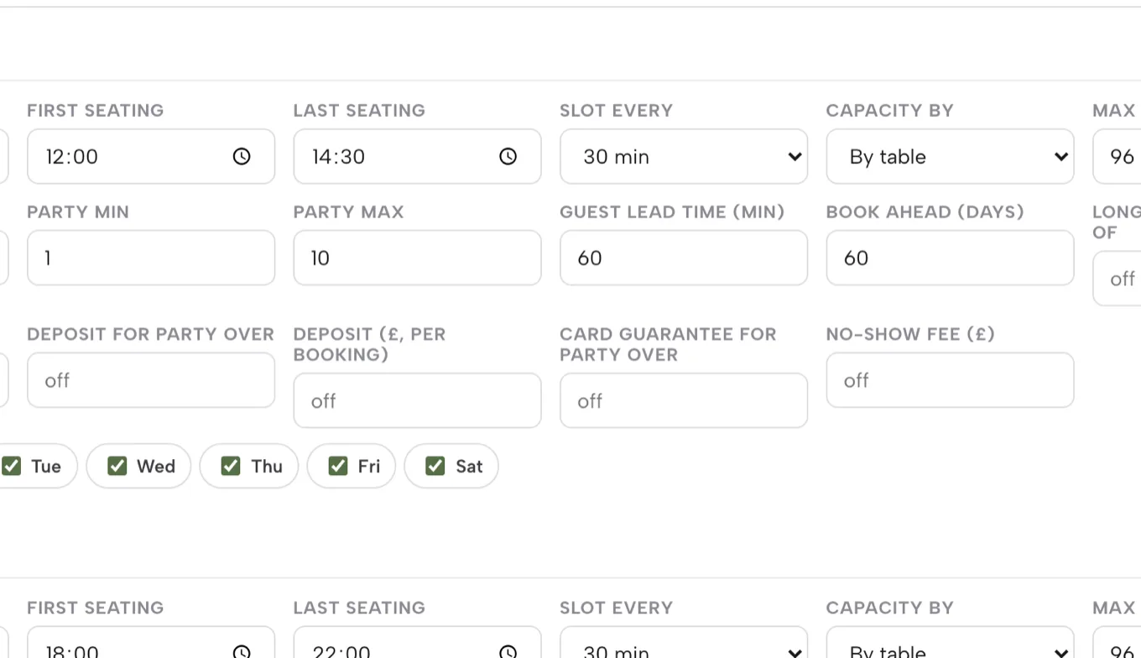This screenshot has width=1141, height=658.
Task: Select the Book Ahead days field
Action: click(951, 258)
